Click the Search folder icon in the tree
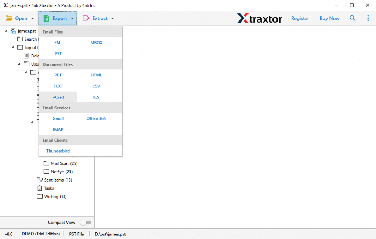Screen dimensions: 376x239 point(20,39)
